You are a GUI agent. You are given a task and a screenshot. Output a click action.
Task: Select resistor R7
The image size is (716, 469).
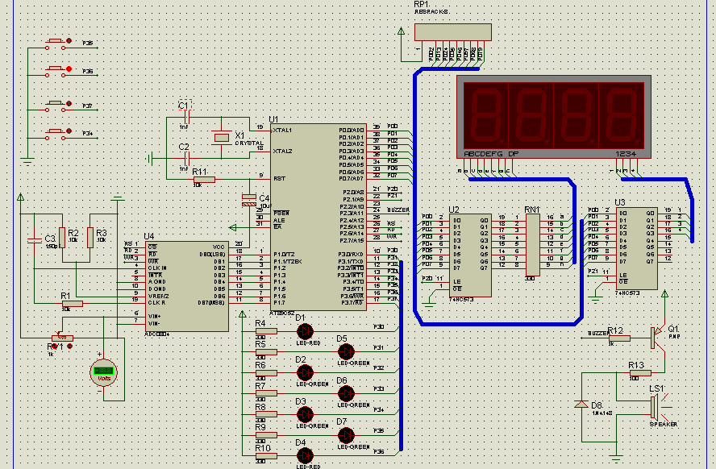[266, 393]
